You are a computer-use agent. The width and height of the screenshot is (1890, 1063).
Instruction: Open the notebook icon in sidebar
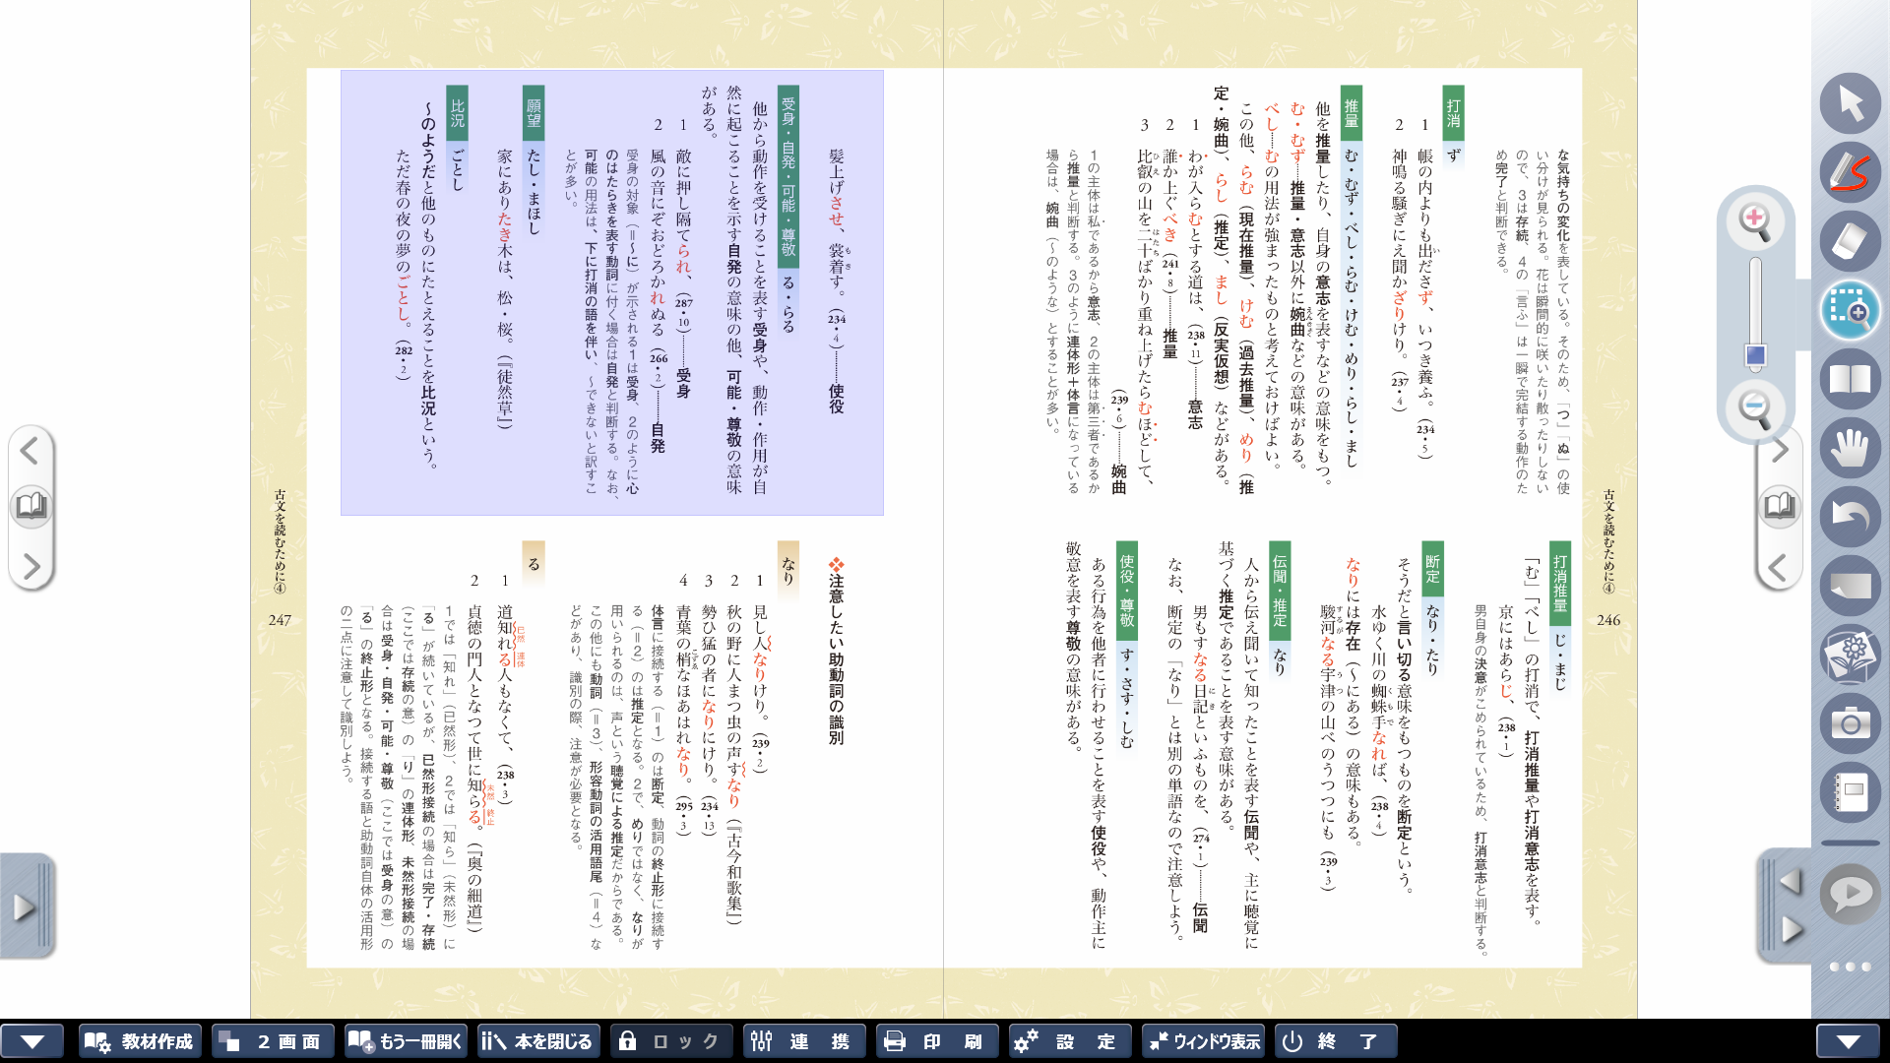coord(1850,793)
